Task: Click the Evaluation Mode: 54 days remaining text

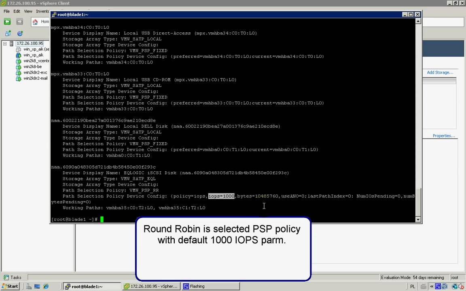Action: pos(413,277)
